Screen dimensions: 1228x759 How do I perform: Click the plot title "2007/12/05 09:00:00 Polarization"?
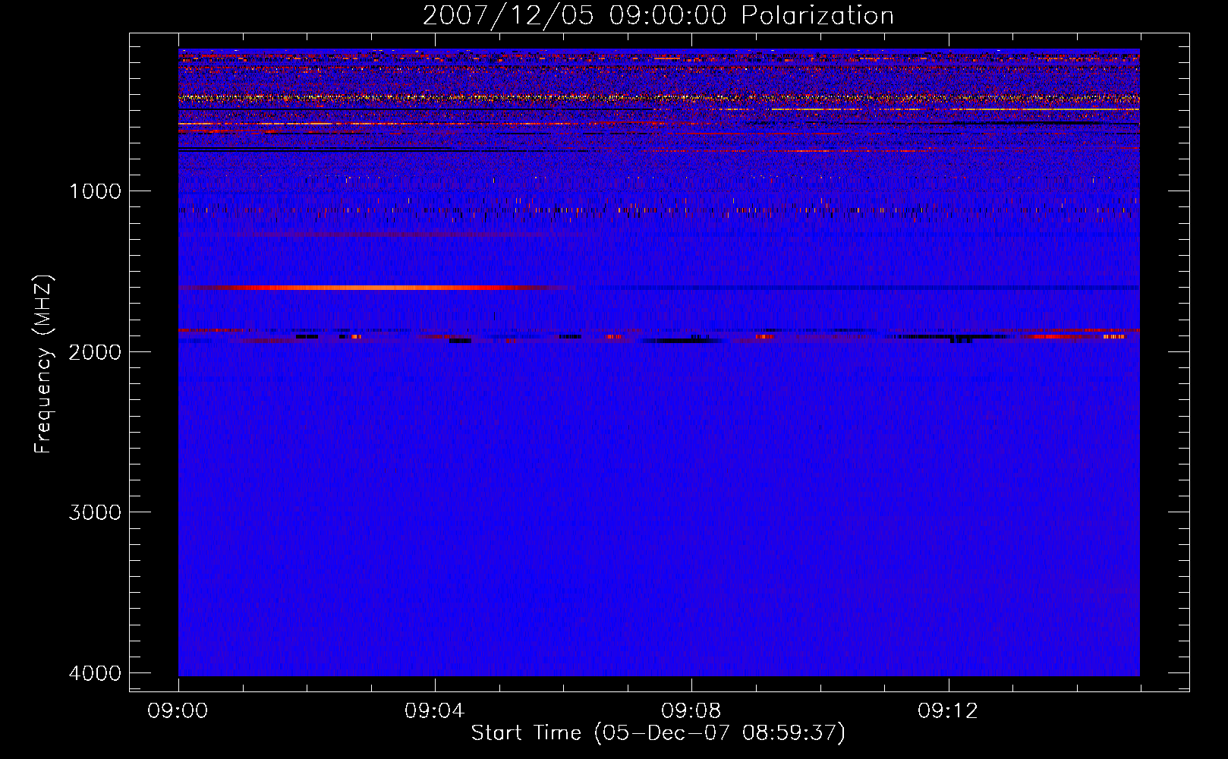(x=658, y=16)
